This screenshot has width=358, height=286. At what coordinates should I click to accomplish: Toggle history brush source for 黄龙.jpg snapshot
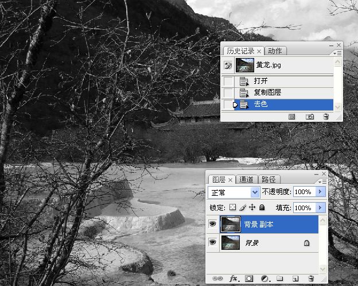(x=228, y=65)
